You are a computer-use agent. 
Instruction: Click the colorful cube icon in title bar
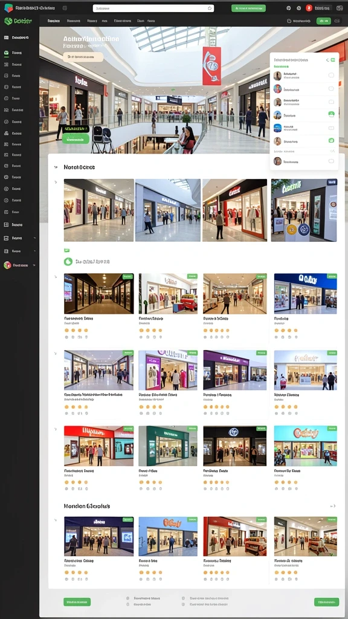point(8,7)
